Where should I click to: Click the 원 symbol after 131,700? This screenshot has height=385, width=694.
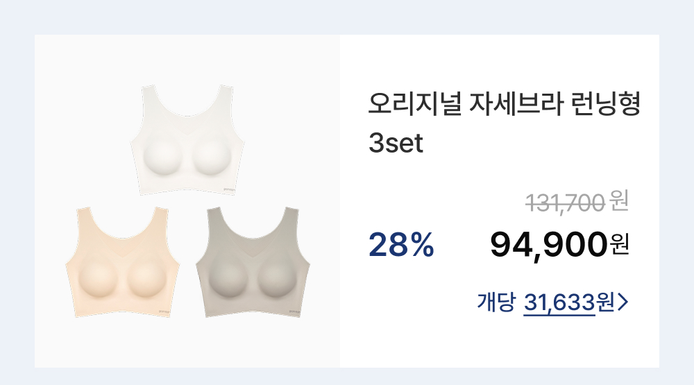click(x=619, y=203)
